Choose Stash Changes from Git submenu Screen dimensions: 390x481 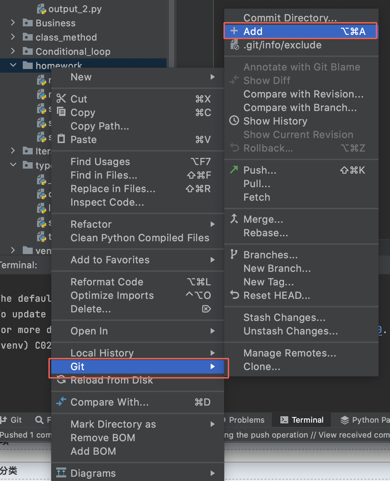[x=284, y=317]
